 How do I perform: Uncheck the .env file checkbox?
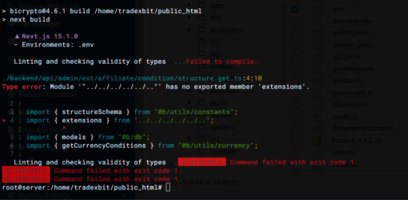coord(295,9)
